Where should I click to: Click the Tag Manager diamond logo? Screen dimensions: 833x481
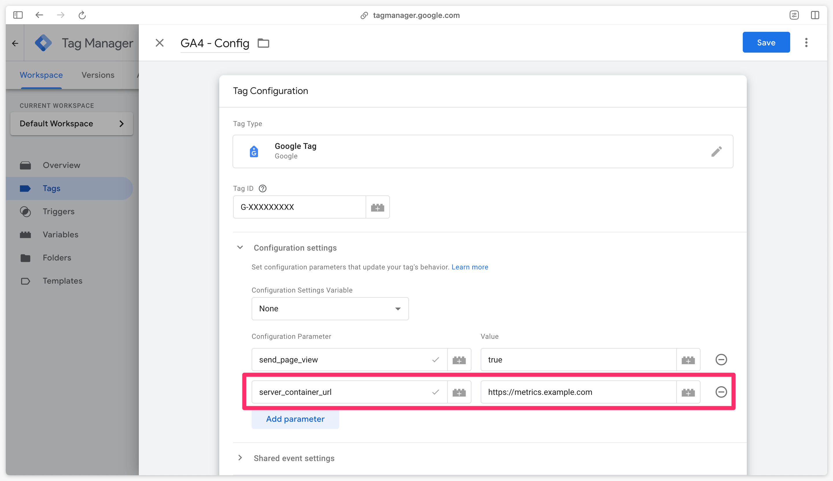click(43, 43)
